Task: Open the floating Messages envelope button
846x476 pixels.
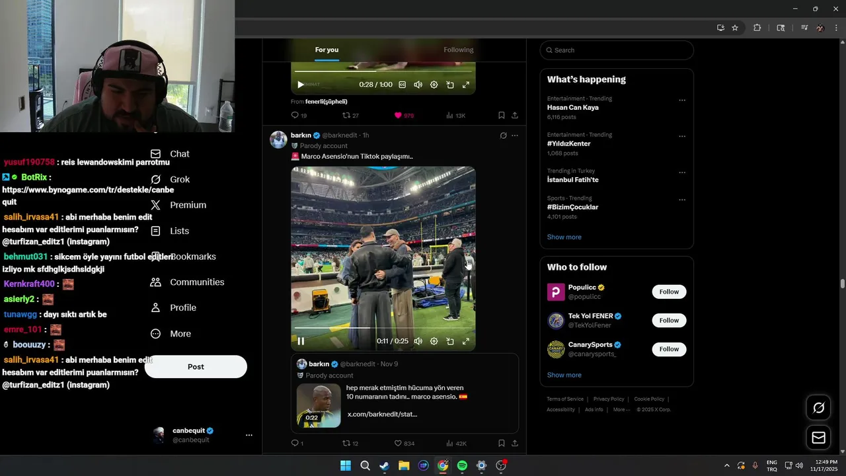Action: [818, 438]
